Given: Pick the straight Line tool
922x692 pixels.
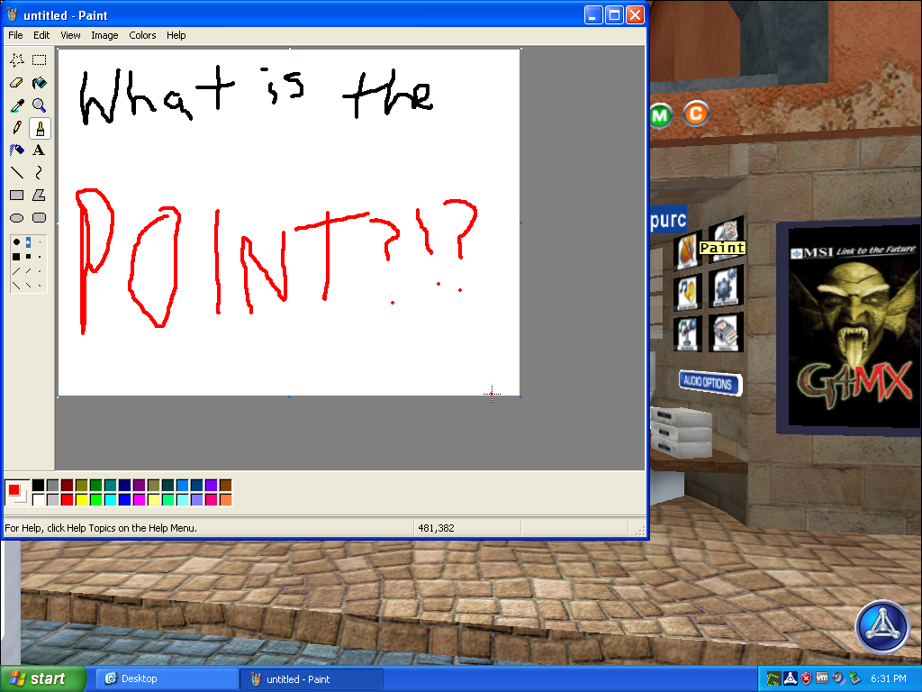Looking at the screenshot, I should click(x=17, y=172).
